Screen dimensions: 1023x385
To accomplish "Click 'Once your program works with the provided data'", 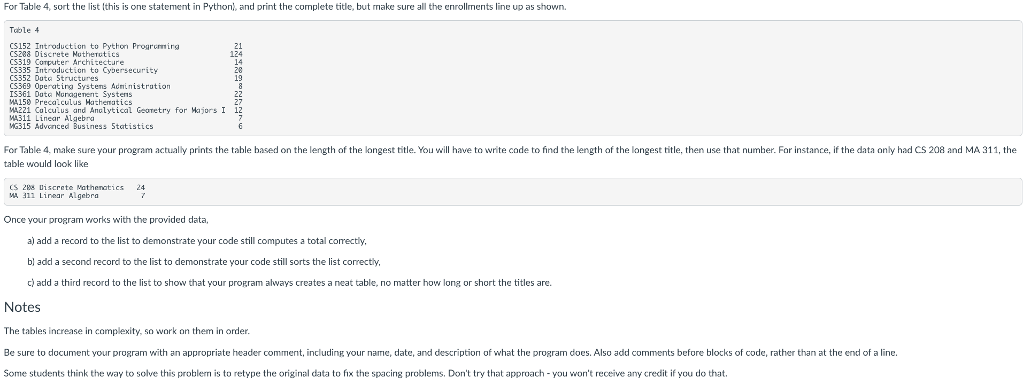I will click(x=106, y=219).
